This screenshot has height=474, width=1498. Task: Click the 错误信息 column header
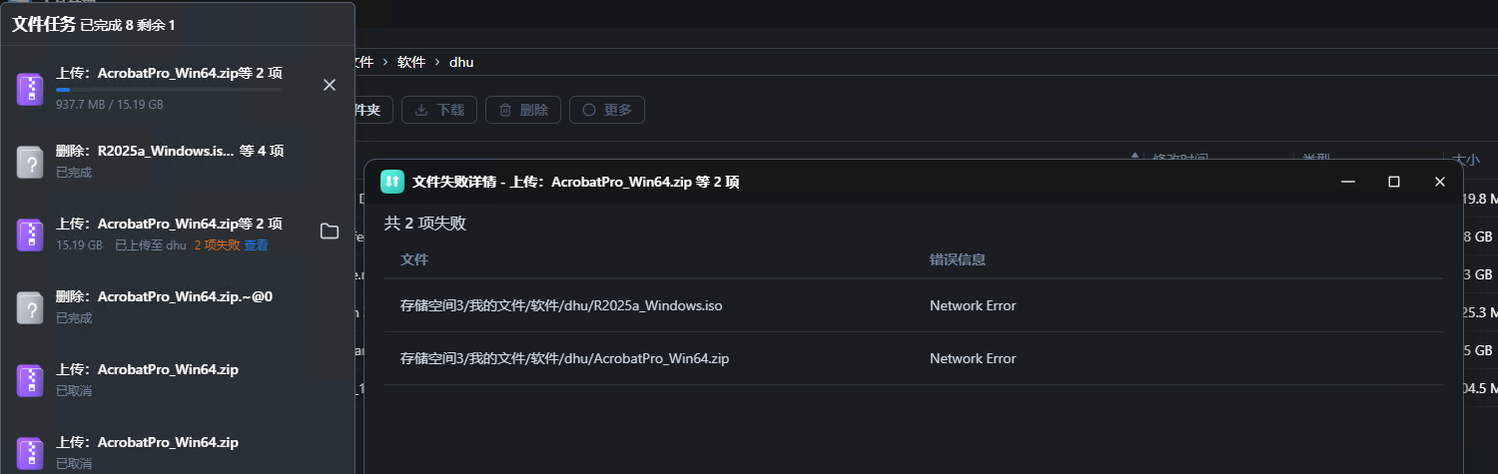[x=958, y=259]
